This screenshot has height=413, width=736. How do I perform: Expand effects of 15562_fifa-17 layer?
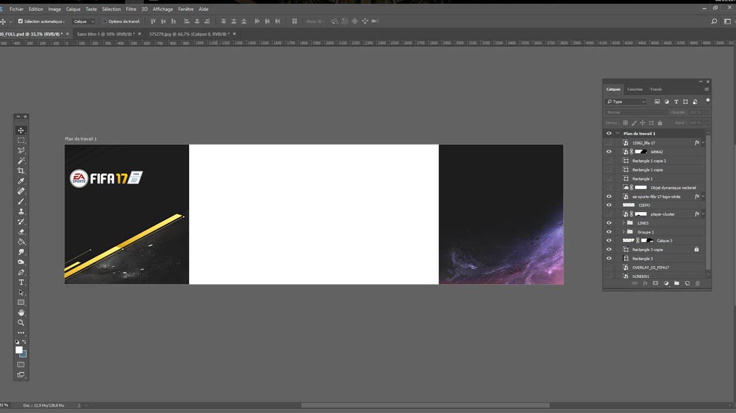703,143
